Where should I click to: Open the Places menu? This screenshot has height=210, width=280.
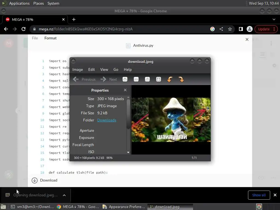pyautogui.click(x=38, y=3)
